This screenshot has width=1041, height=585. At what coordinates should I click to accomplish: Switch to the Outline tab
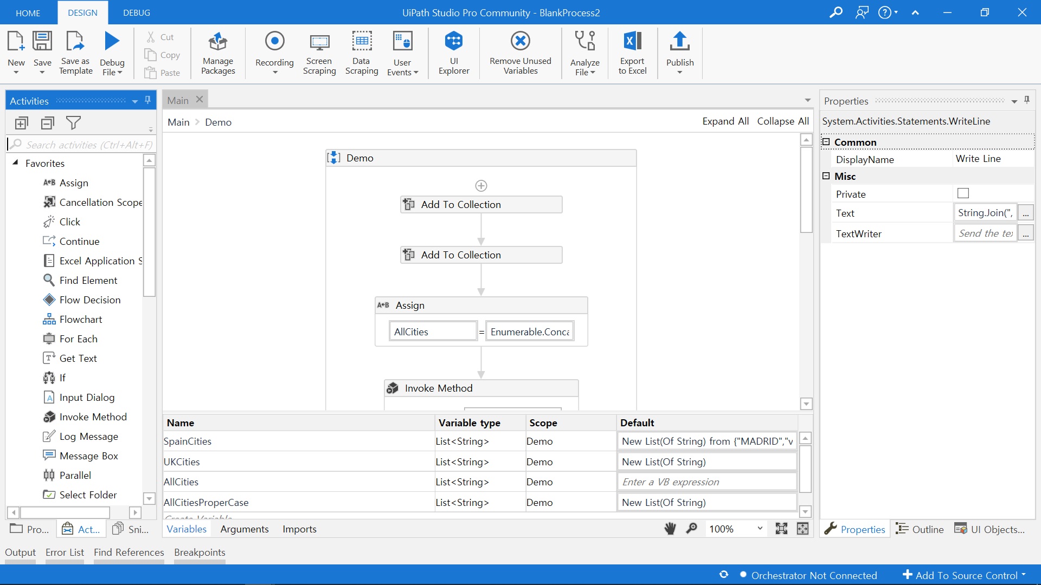[920, 529]
